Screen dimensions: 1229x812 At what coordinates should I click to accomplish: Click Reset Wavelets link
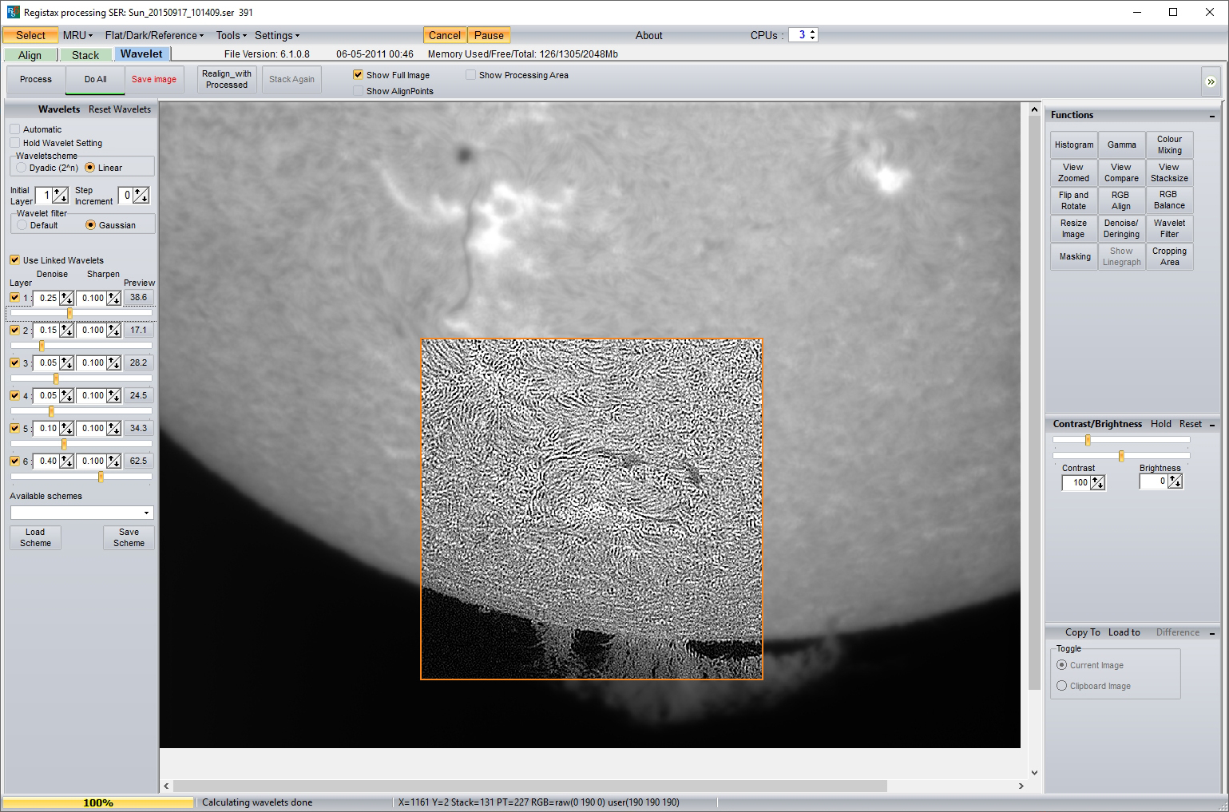point(120,109)
